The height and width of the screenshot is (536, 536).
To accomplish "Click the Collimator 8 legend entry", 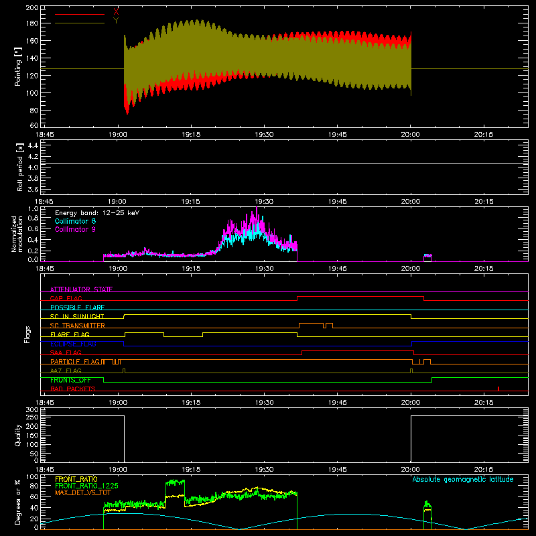I will [x=75, y=221].
